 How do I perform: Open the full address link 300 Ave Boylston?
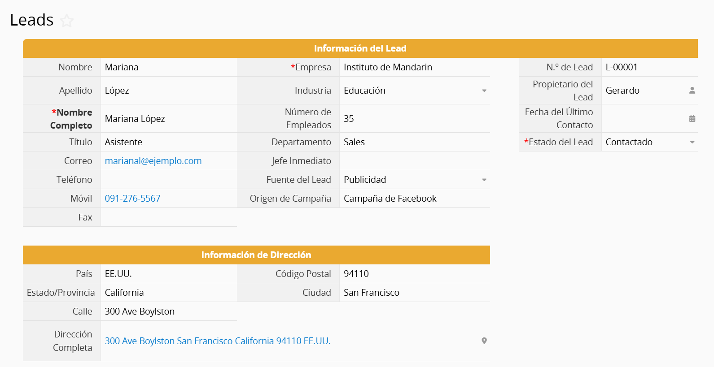click(x=217, y=341)
